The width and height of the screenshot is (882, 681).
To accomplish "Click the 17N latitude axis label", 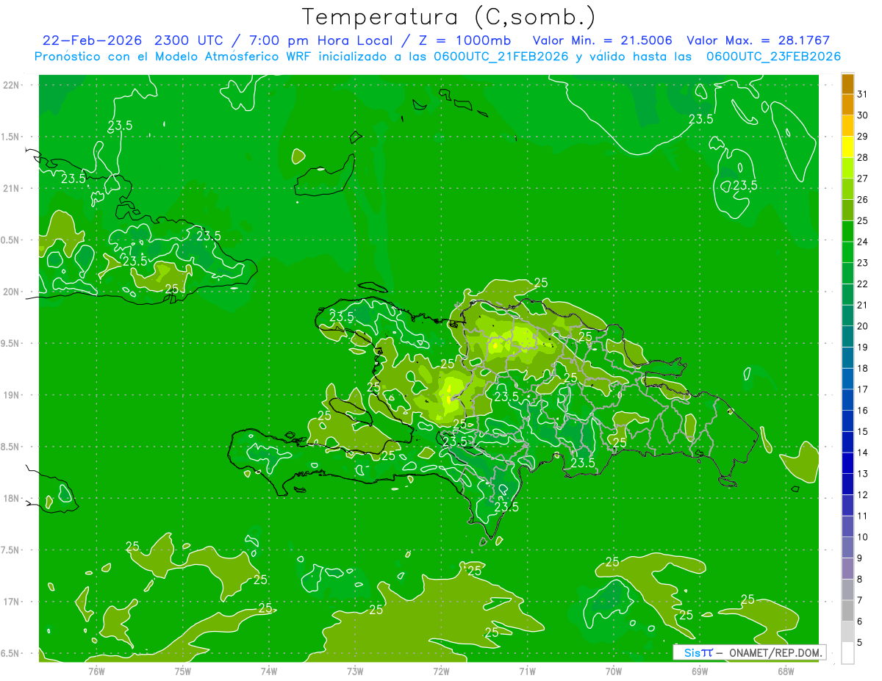I will tap(12, 602).
